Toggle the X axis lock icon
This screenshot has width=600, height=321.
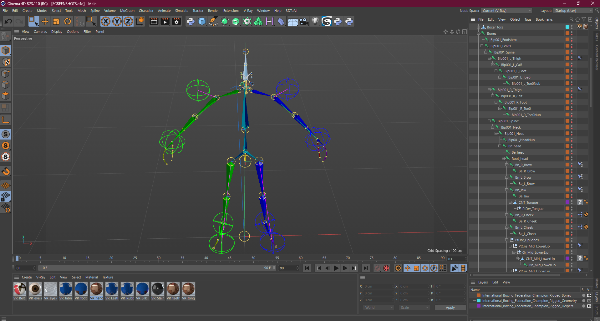106,21
